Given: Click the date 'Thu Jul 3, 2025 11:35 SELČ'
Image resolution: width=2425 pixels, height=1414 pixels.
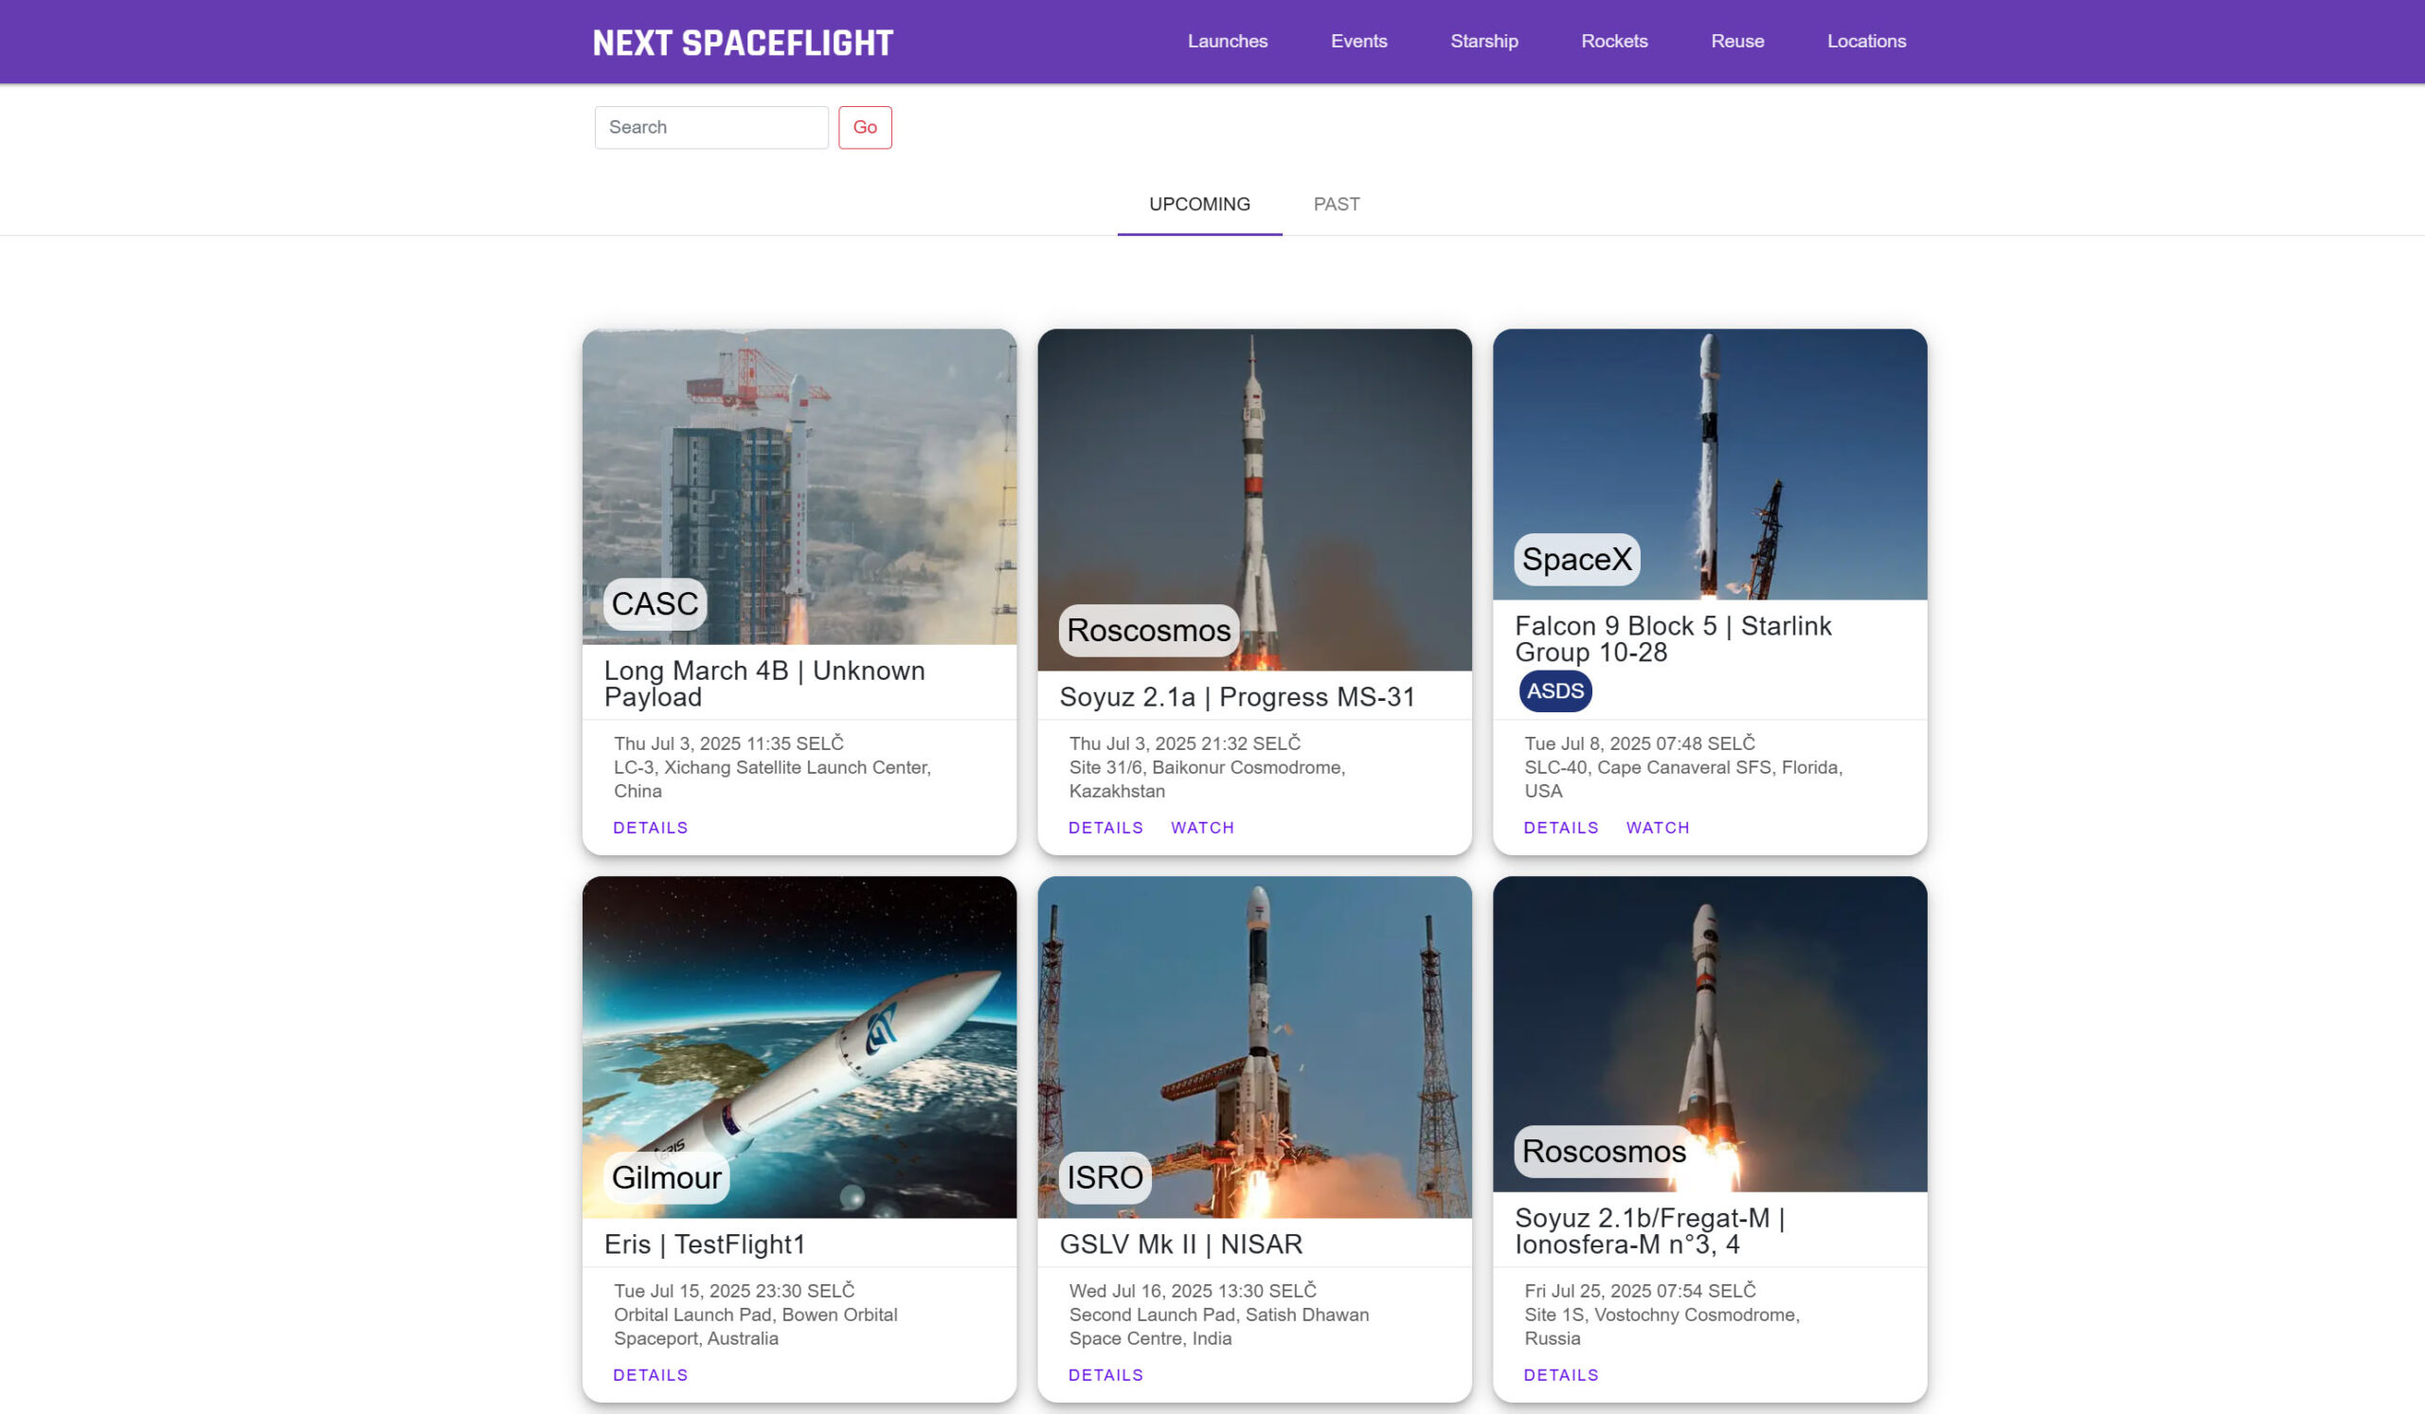Looking at the screenshot, I should tap(728, 743).
